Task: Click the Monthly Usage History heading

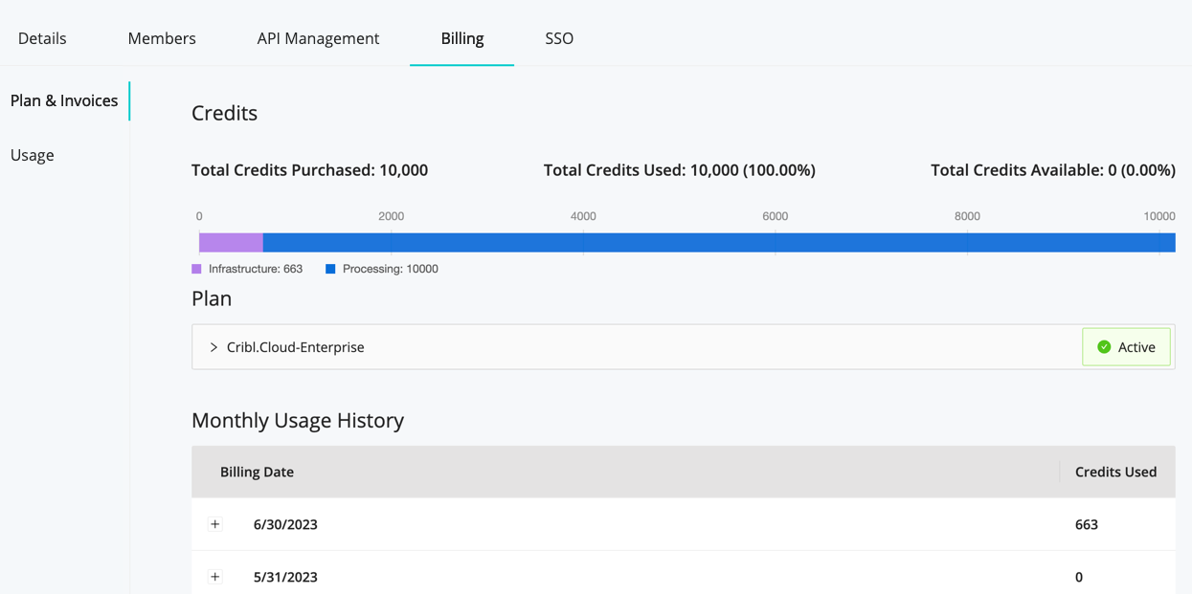Action: tap(298, 420)
